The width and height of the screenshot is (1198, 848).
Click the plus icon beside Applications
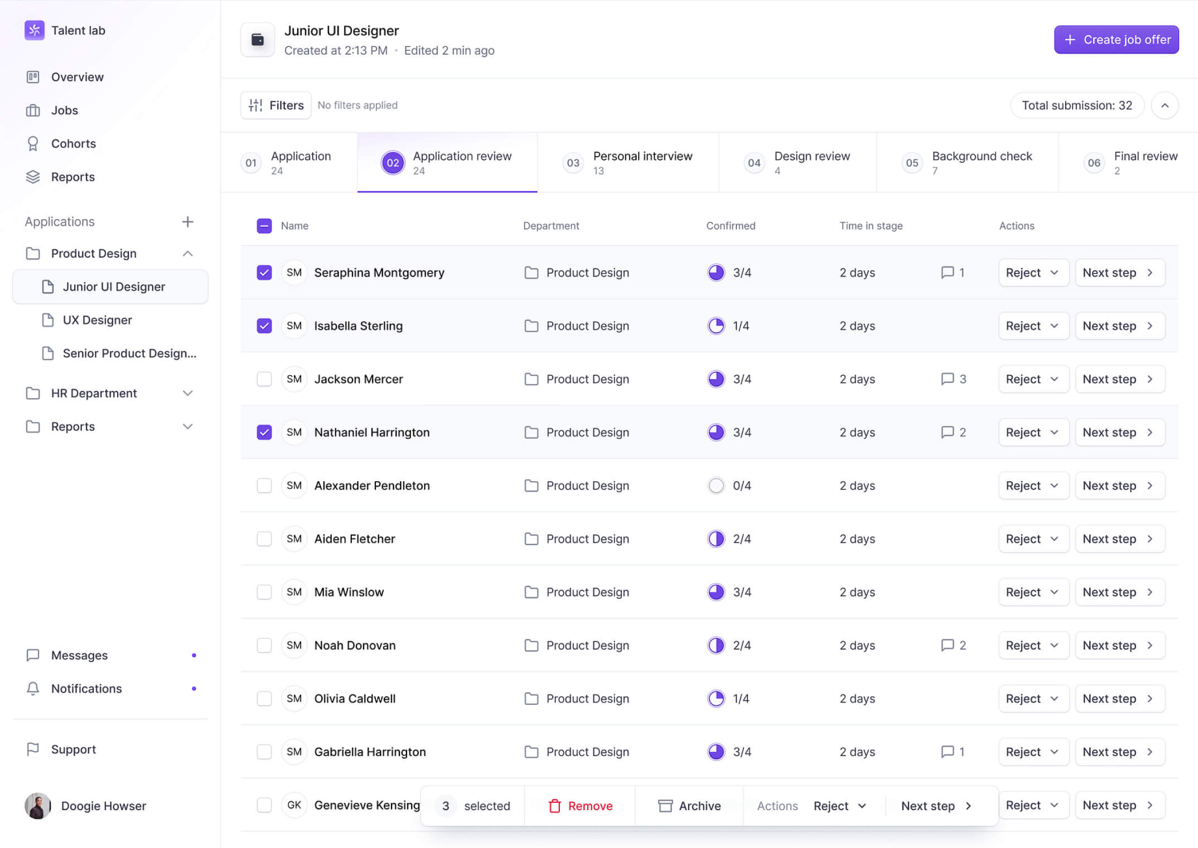point(187,222)
